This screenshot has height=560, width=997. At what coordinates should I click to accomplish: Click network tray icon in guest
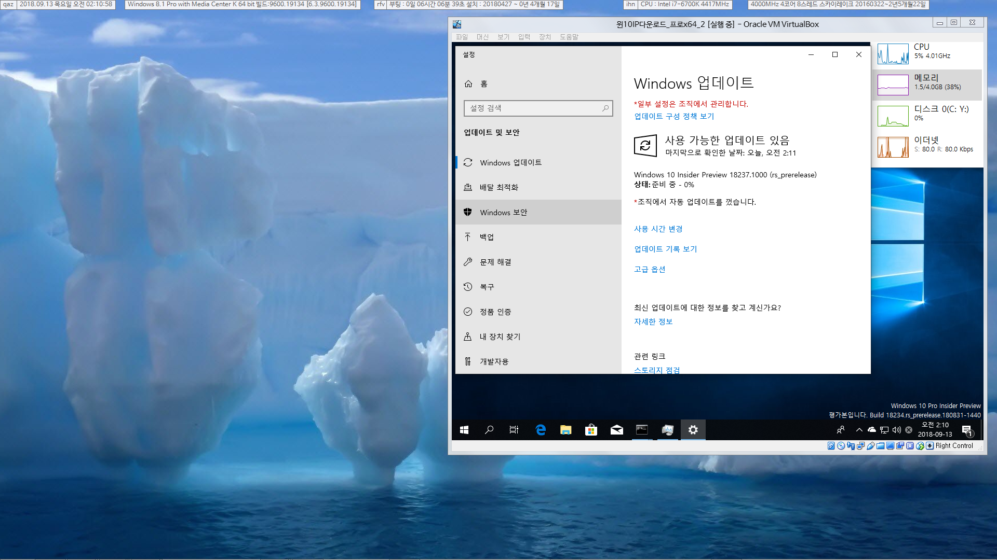pos(884,430)
